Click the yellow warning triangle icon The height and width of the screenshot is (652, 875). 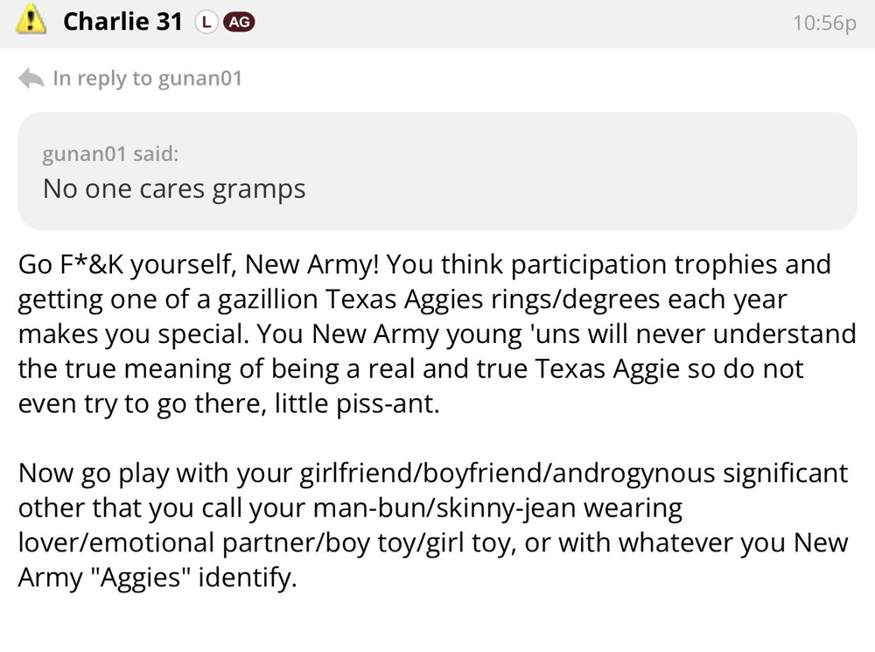tap(31, 21)
